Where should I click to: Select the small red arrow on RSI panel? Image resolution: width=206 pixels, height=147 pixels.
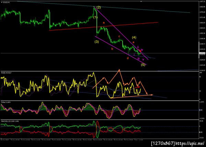coord(138,87)
